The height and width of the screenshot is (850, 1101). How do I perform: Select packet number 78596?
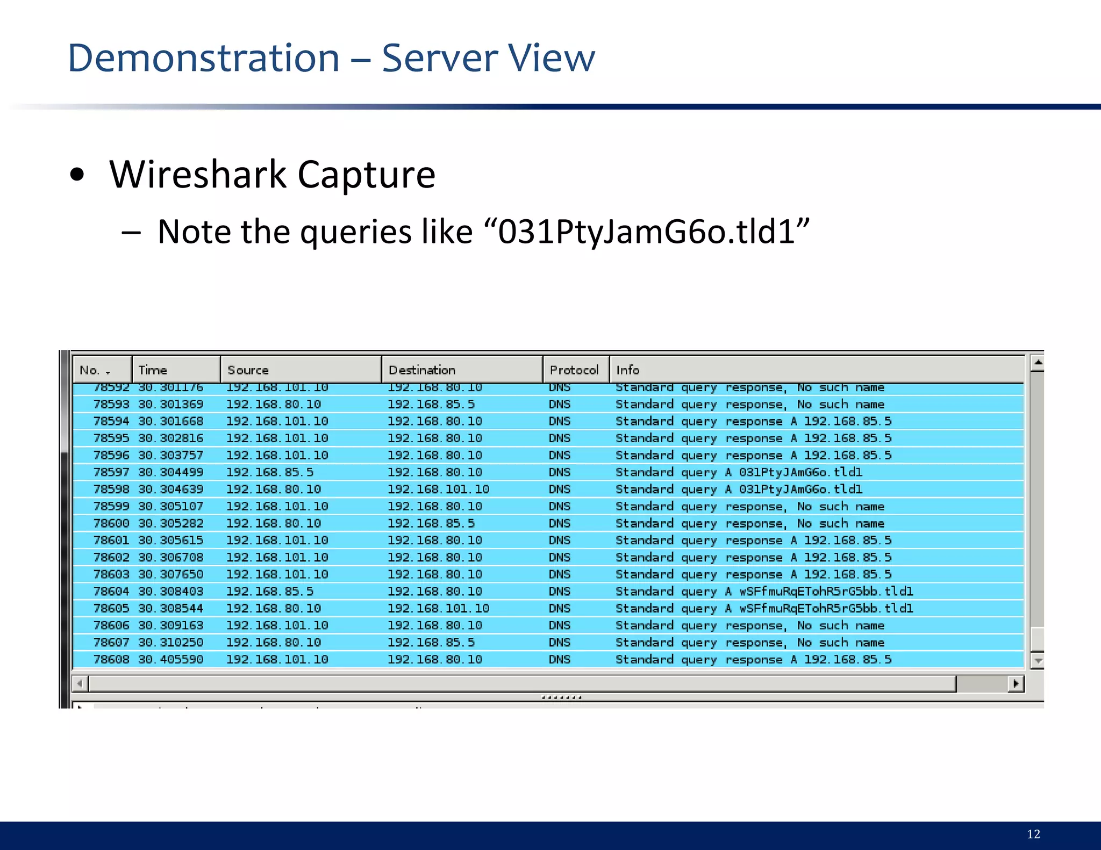(x=548, y=455)
